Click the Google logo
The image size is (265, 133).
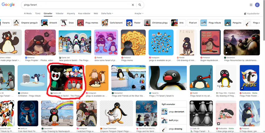pos(8,5)
